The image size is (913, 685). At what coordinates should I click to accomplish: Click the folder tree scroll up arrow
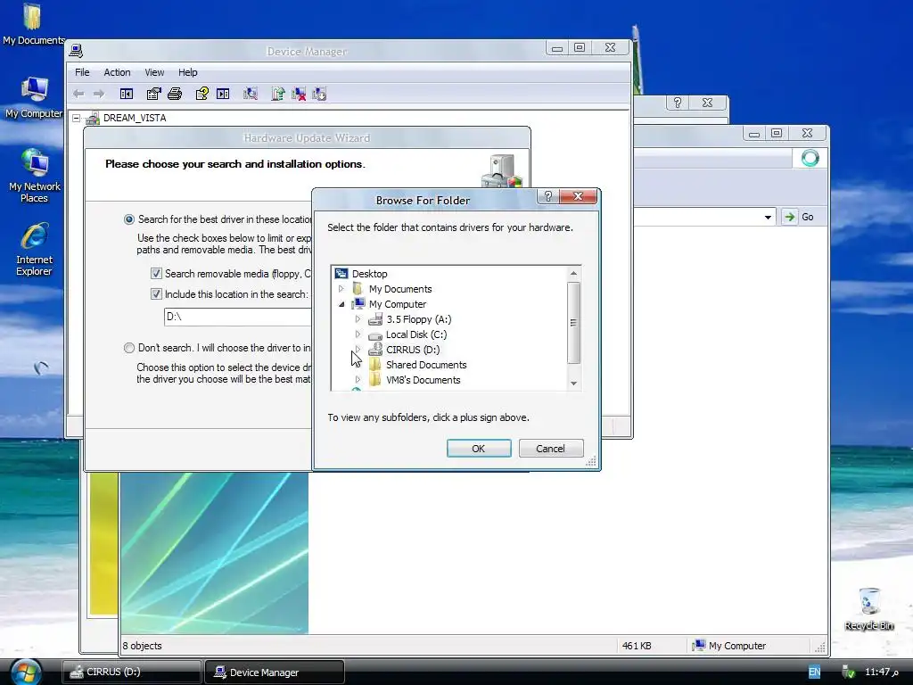pos(573,273)
